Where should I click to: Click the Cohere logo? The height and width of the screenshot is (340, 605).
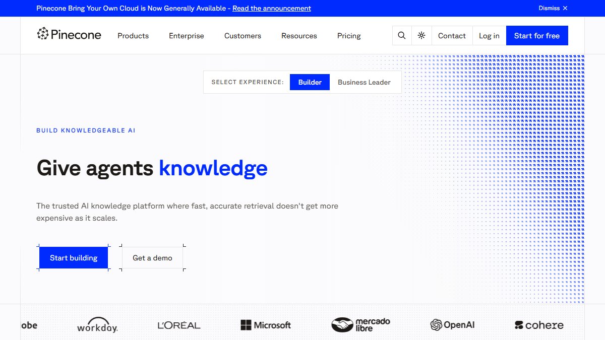(539, 325)
